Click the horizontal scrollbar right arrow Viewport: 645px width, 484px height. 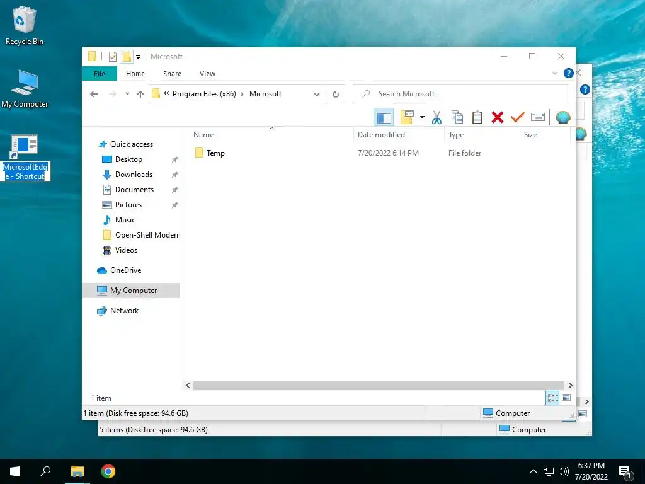click(570, 385)
